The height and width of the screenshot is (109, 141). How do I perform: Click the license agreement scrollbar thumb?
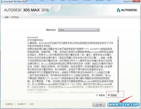coord(118,38)
